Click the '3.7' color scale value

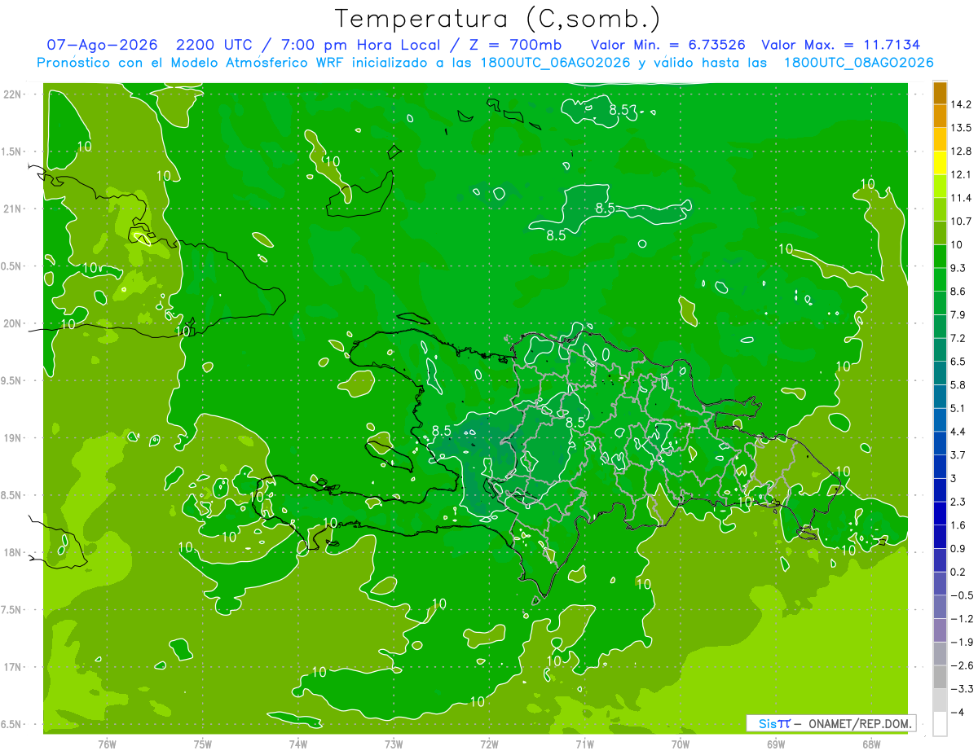[x=958, y=455]
